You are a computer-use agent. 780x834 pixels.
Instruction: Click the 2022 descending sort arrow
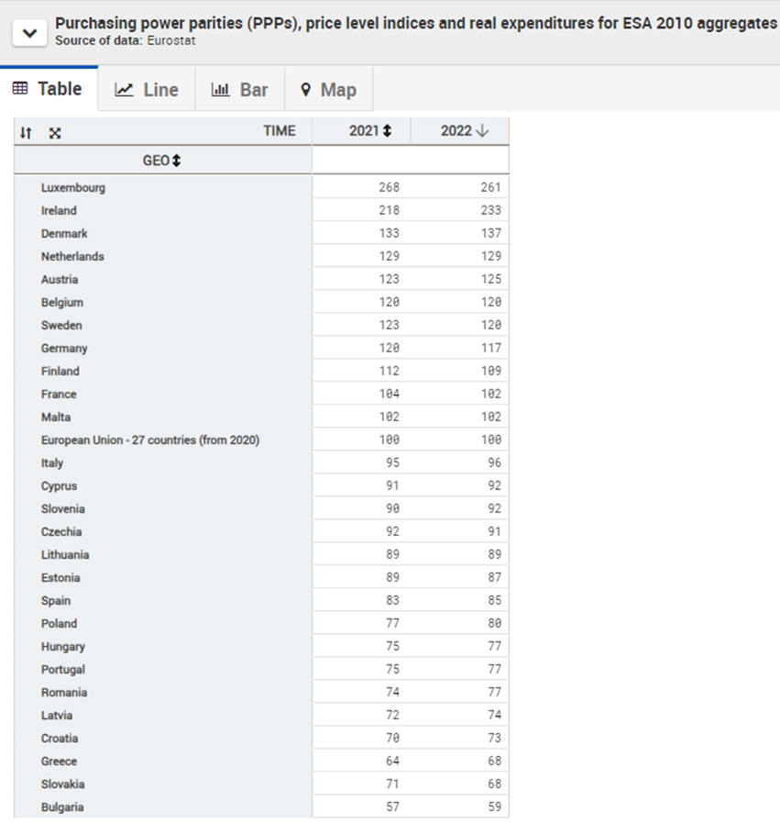click(482, 131)
